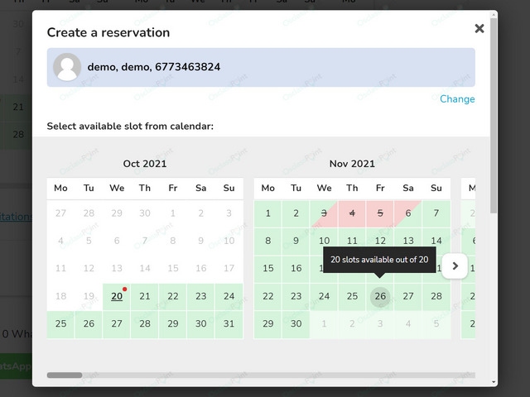Pick November 16 date cell
Viewport: 530px width, 397px height.
[296, 269]
